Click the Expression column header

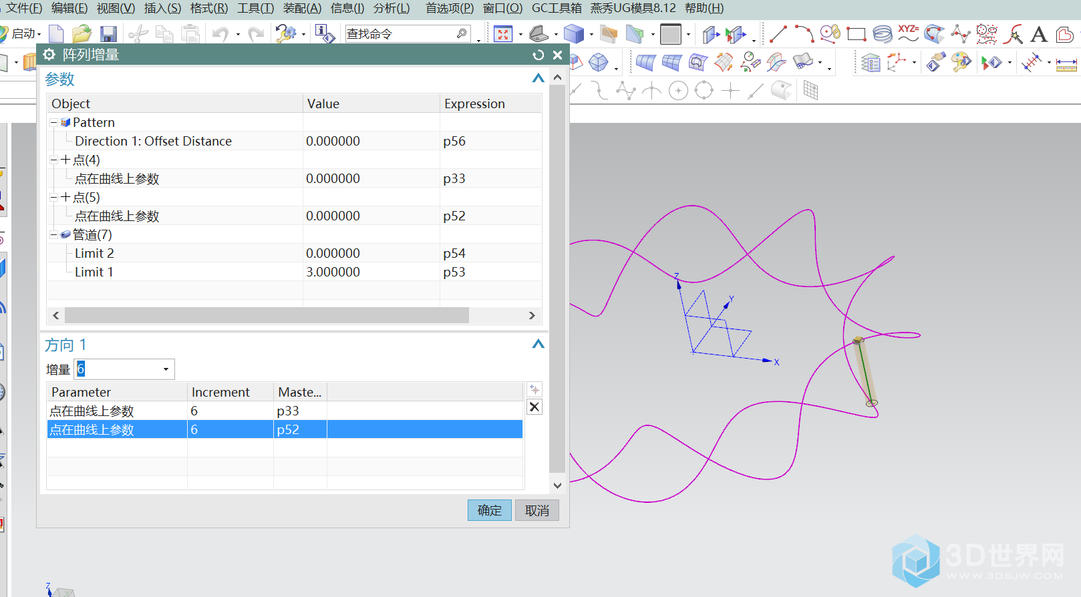click(x=490, y=104)
